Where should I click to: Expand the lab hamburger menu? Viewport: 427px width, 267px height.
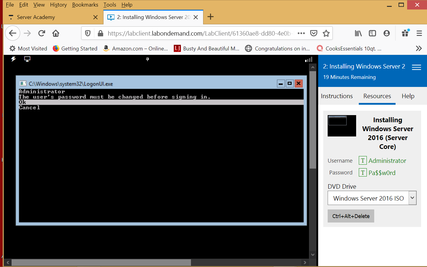[x=416, y=67]
